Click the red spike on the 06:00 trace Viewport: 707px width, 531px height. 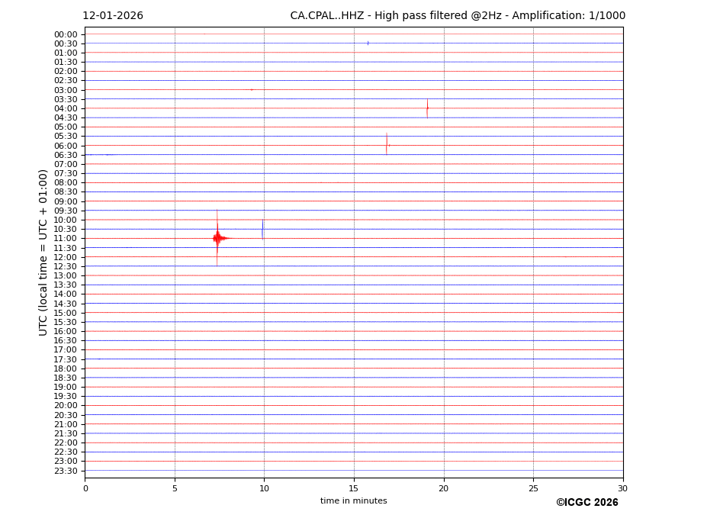pos(387,144)
